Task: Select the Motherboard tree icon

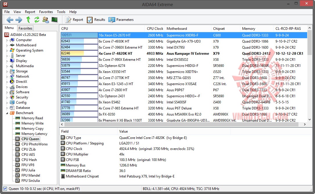Action: (12, 45)
